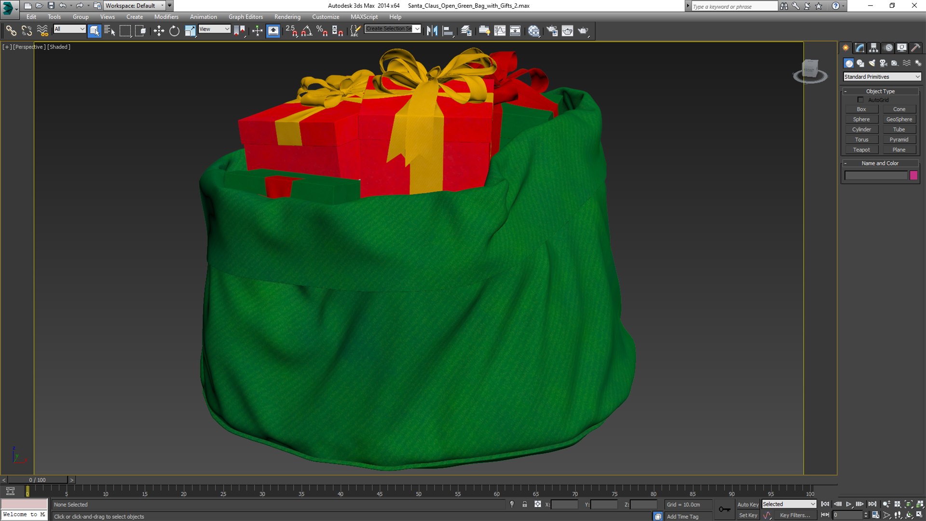This screenshot has width=926, height=521.
Task: Click the magenta object color swatch
Action: [x=913, y=176]
